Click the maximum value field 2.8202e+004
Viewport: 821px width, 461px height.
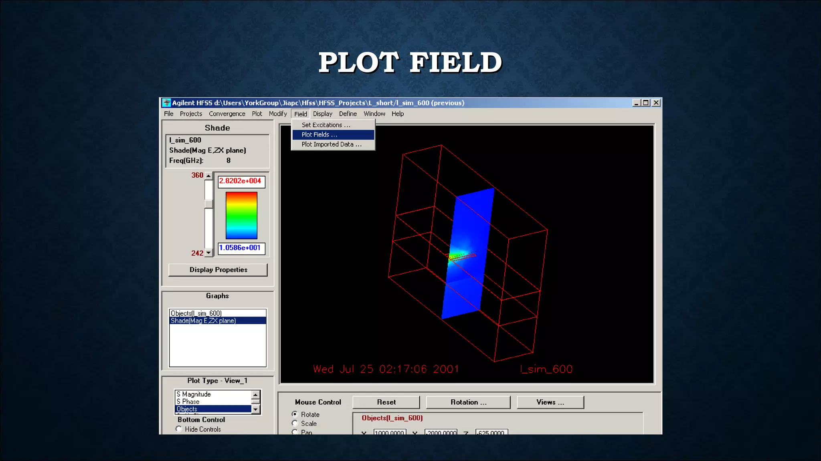click(x=241, y=181)
